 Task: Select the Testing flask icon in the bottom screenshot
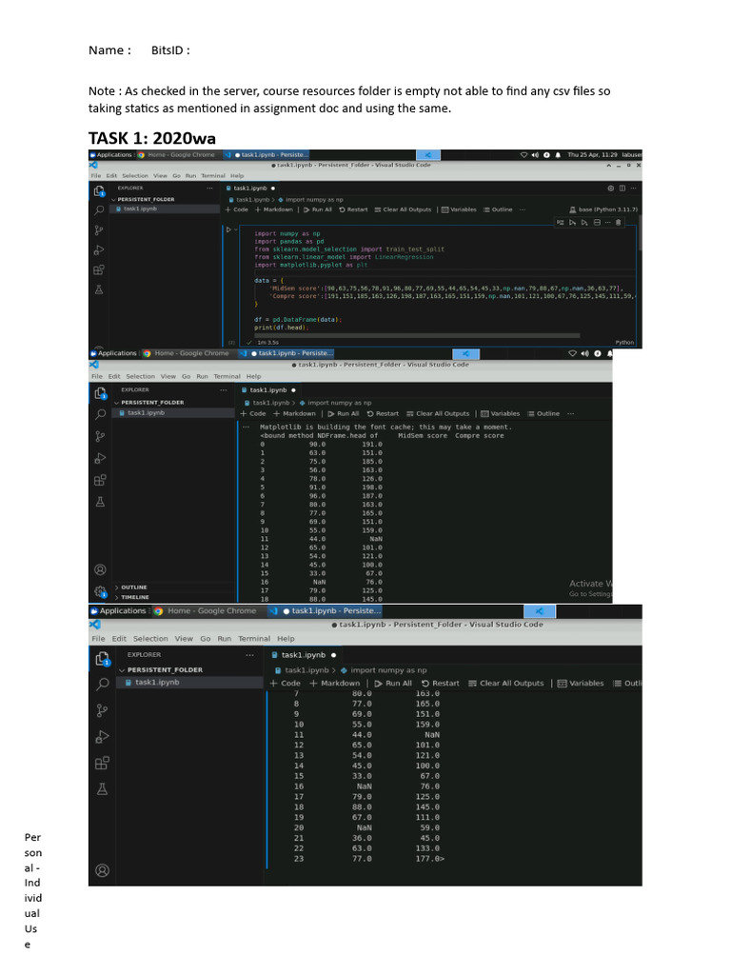click(102, 789)
